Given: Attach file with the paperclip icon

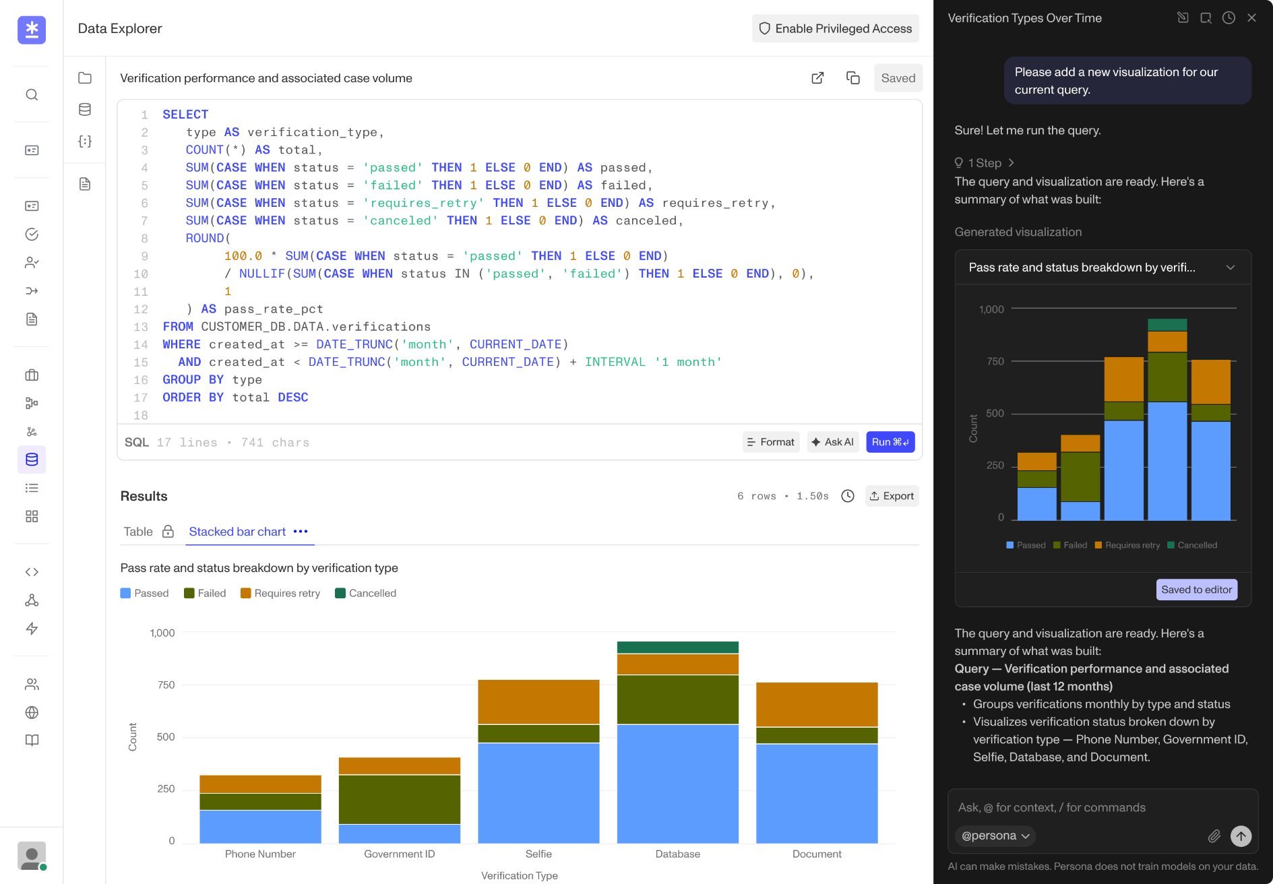Looking at the screenshot, I should point(1214,836).
